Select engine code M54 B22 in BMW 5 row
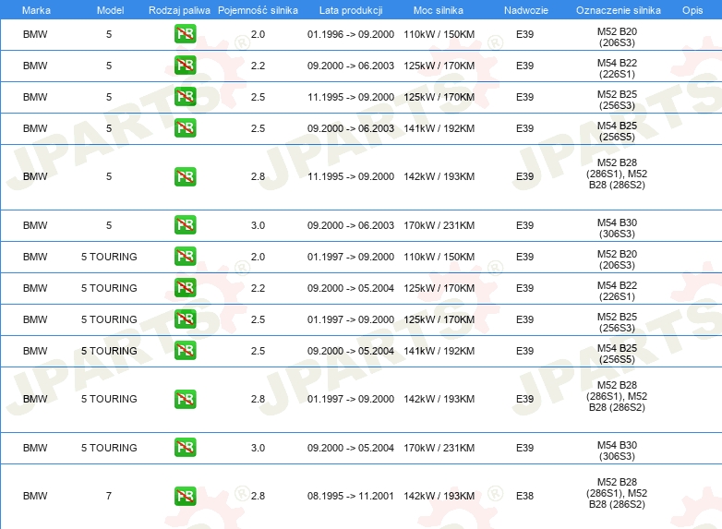The width and height of the screenshot is (722, 529). click(x=617, y=68)
